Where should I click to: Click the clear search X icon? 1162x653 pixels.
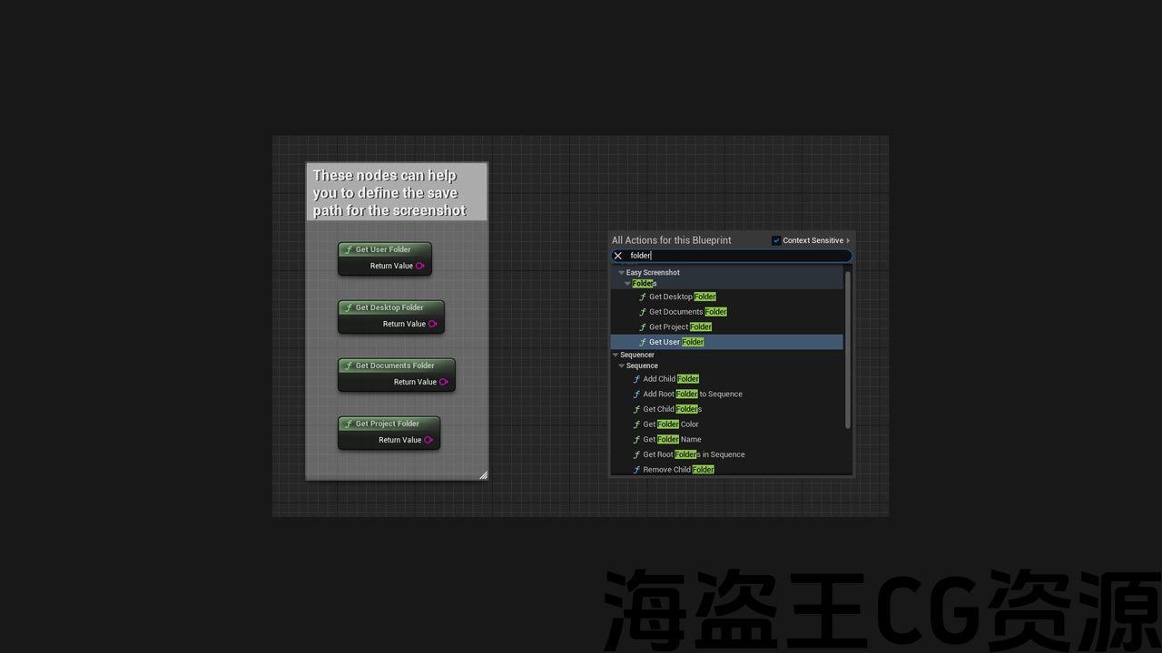(618, 256)
